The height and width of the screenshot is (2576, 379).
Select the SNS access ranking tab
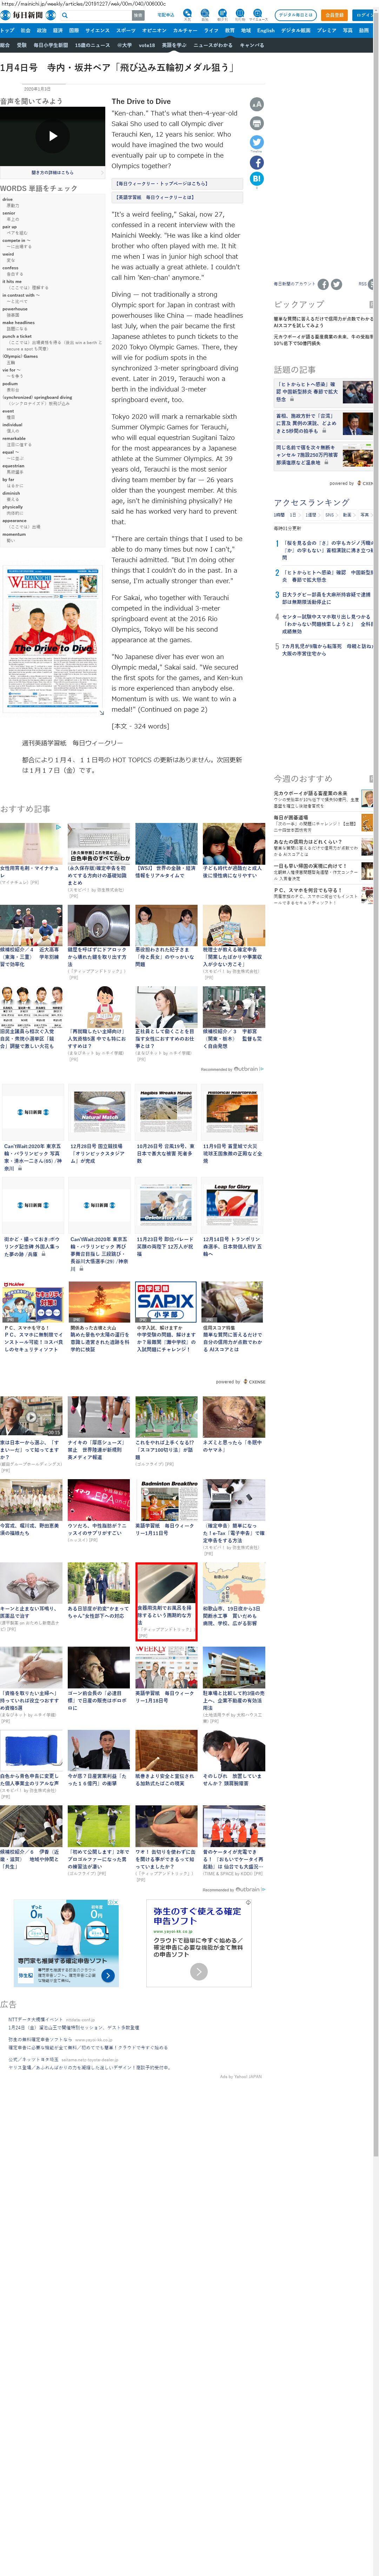point(329,515)
